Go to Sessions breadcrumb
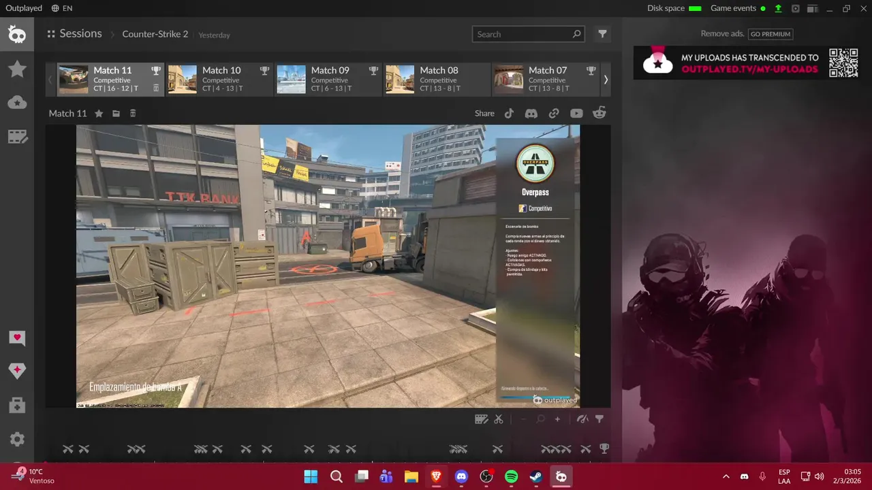The image size is (872, 490). (x=80, y=33)
